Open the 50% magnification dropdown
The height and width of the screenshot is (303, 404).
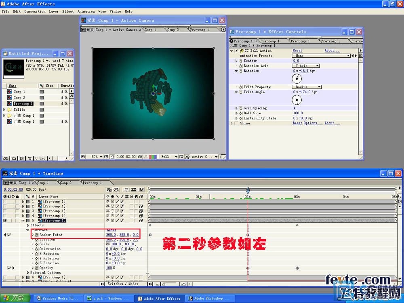coord(97,157)
